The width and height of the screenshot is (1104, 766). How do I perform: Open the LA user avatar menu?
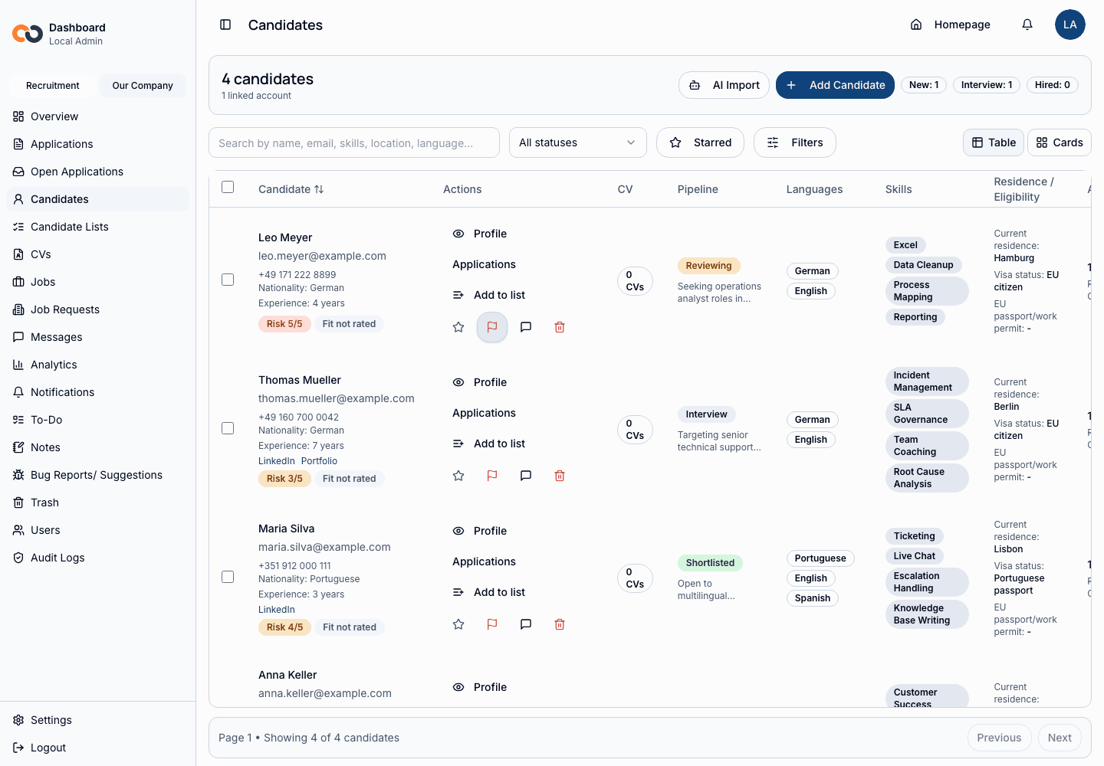coord(1070,25)
